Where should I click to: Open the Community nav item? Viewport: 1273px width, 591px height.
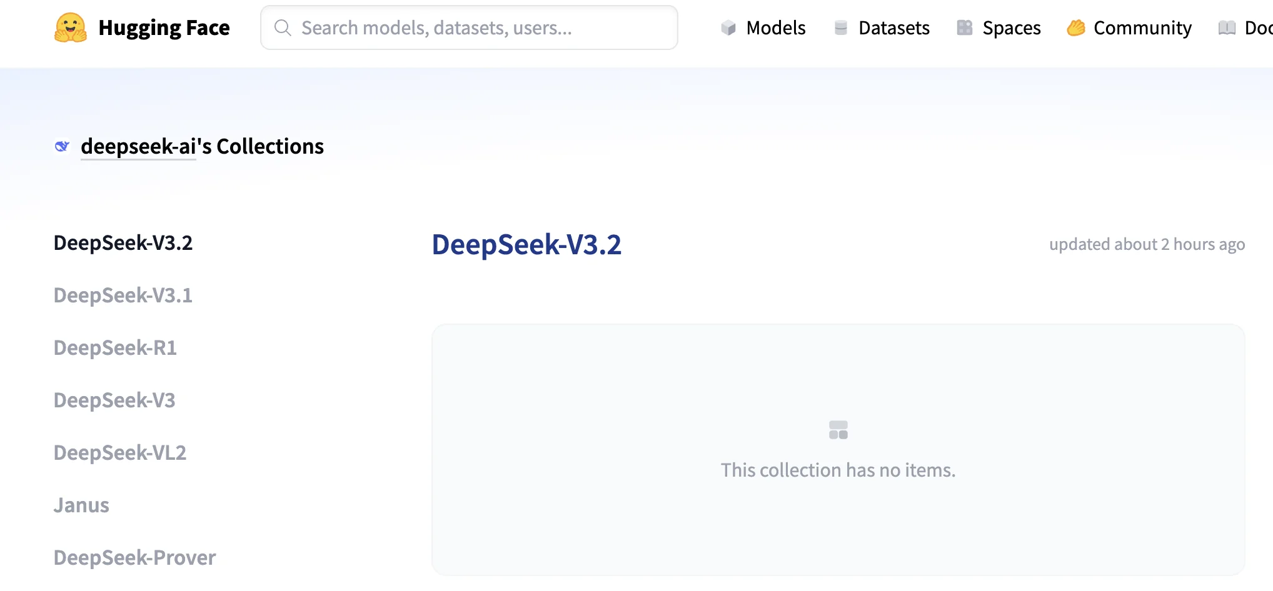(x=1142, y=28)
